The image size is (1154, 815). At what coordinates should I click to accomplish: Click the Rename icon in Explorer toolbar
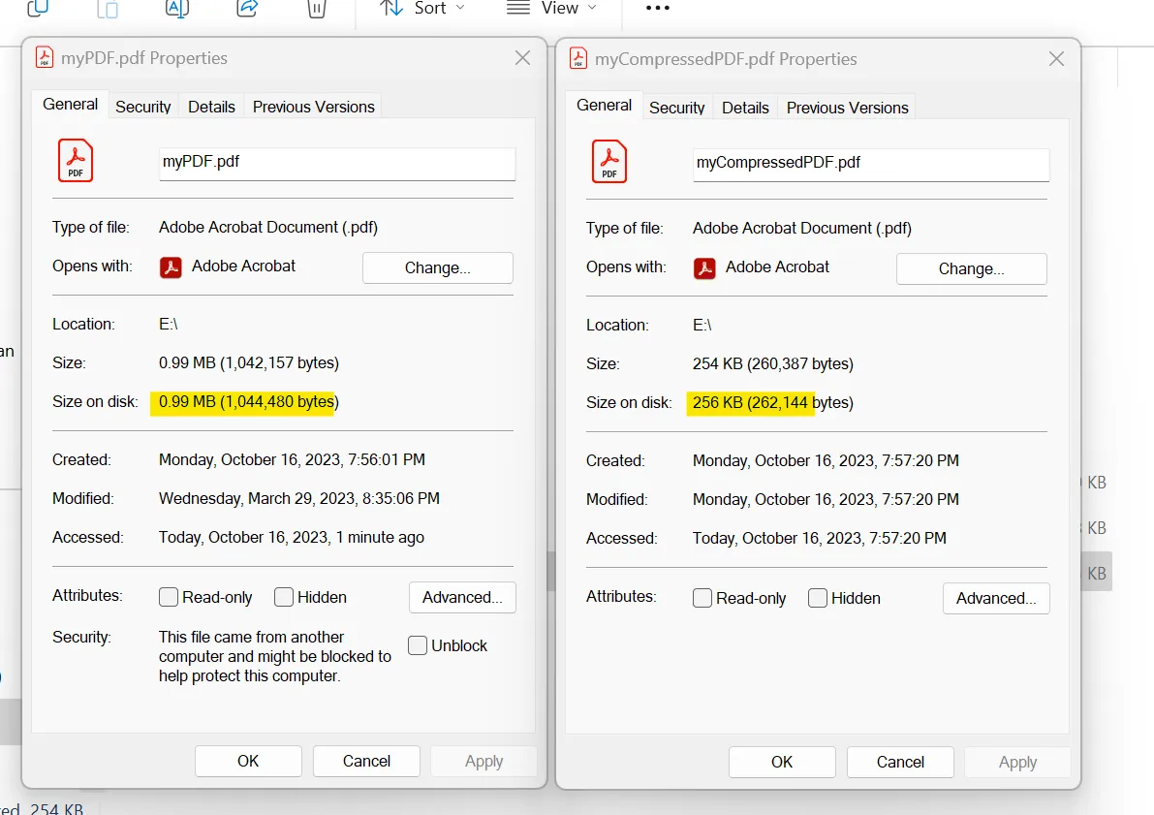(x=177, y=8)
